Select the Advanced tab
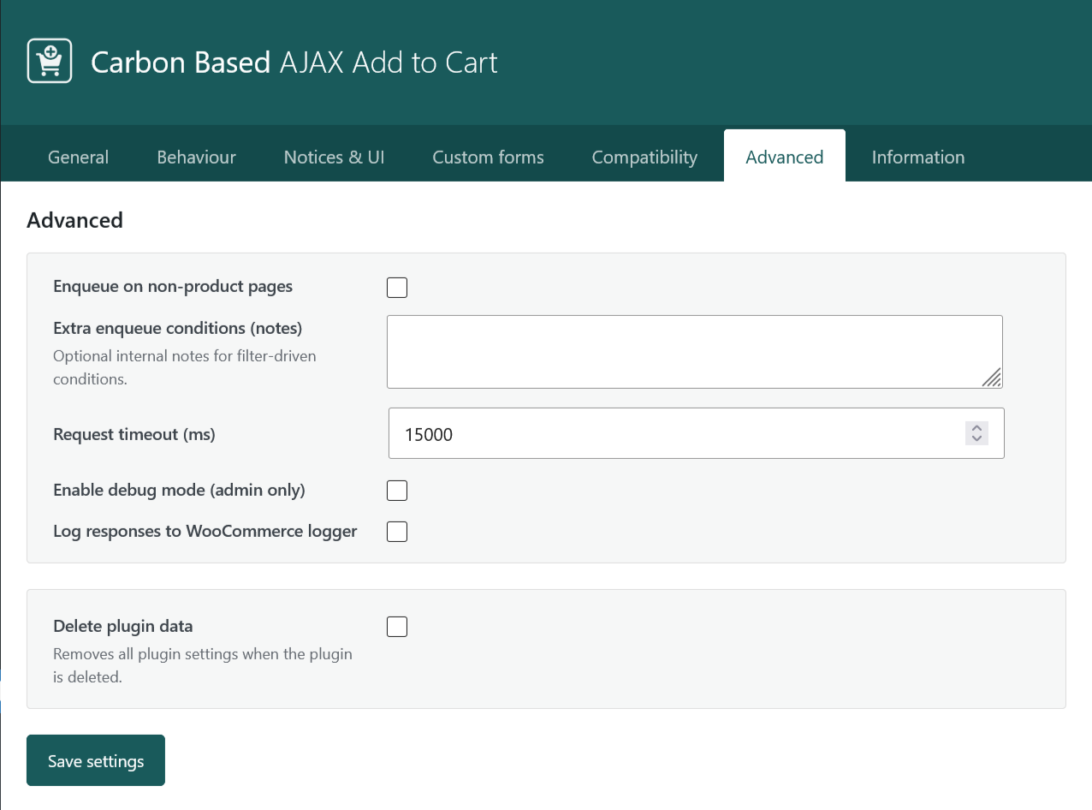Viewport: 1092px width, 810px height. click(x=785, y=157)
